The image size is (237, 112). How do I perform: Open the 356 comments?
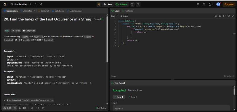click(x=23, y=108)
